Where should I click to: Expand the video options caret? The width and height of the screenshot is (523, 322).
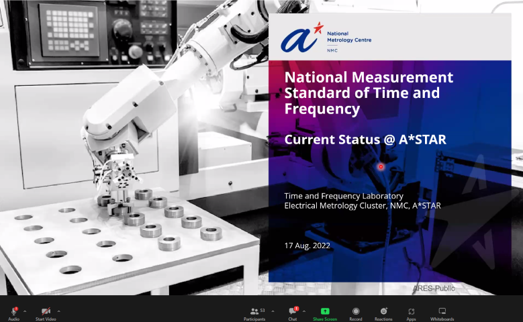pos(58,311)
